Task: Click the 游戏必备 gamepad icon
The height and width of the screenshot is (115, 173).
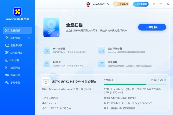Action: click(x=7, y=75)
